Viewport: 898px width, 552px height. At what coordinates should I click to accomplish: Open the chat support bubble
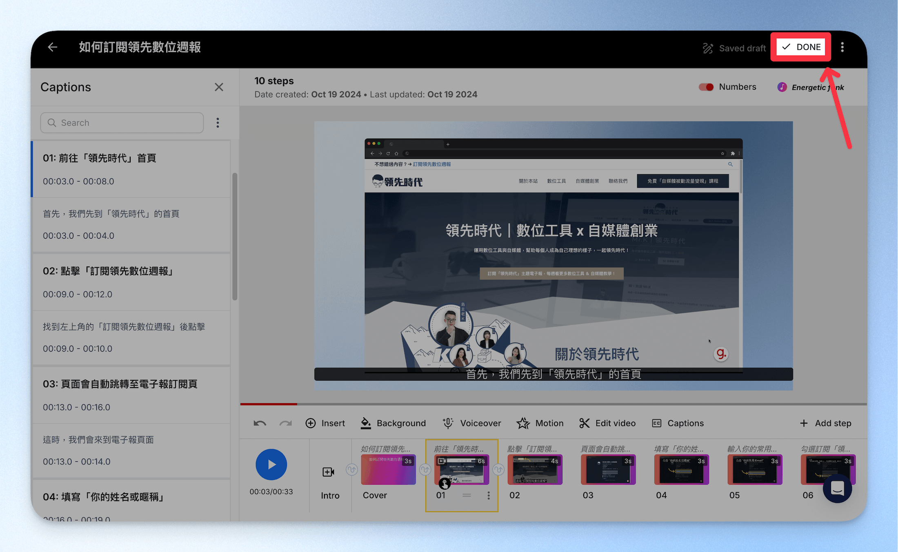click(837, 488)
